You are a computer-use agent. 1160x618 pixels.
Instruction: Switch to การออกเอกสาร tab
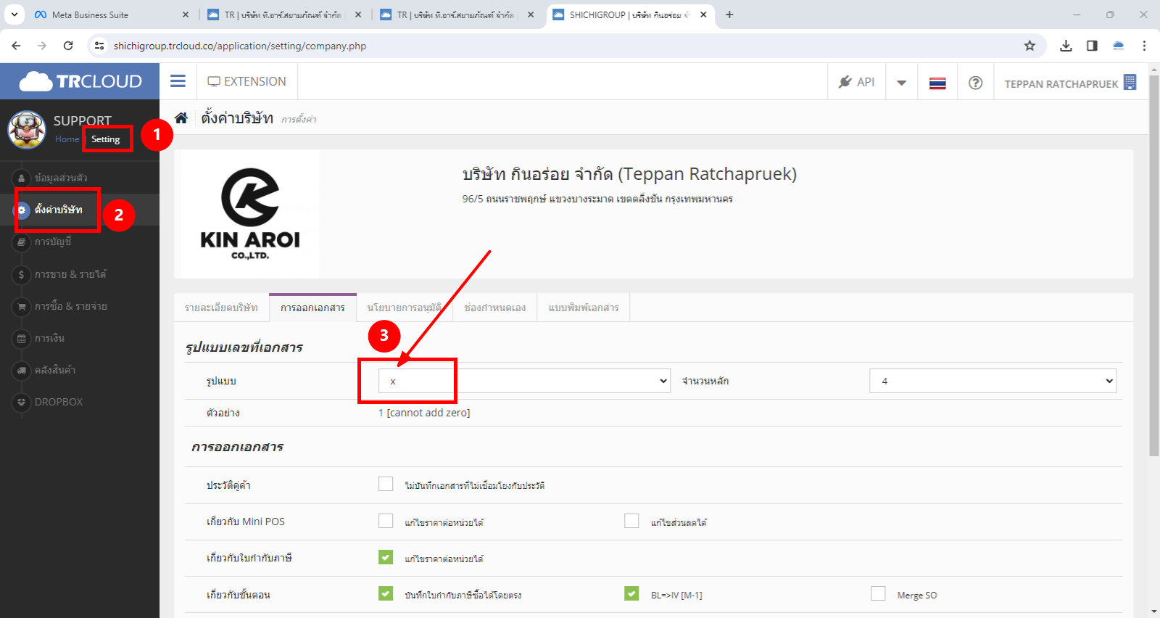(312, 308)
